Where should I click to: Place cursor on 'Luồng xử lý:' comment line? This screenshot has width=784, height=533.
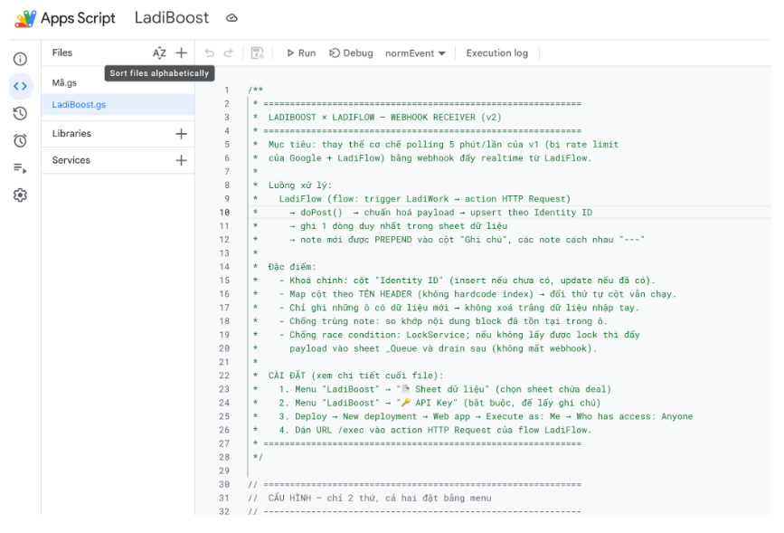tap(300, 186)
